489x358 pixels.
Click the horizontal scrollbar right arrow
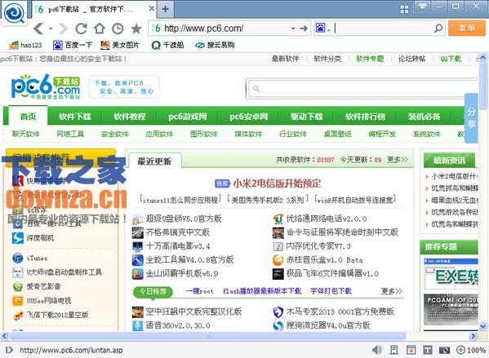point(473,336)
